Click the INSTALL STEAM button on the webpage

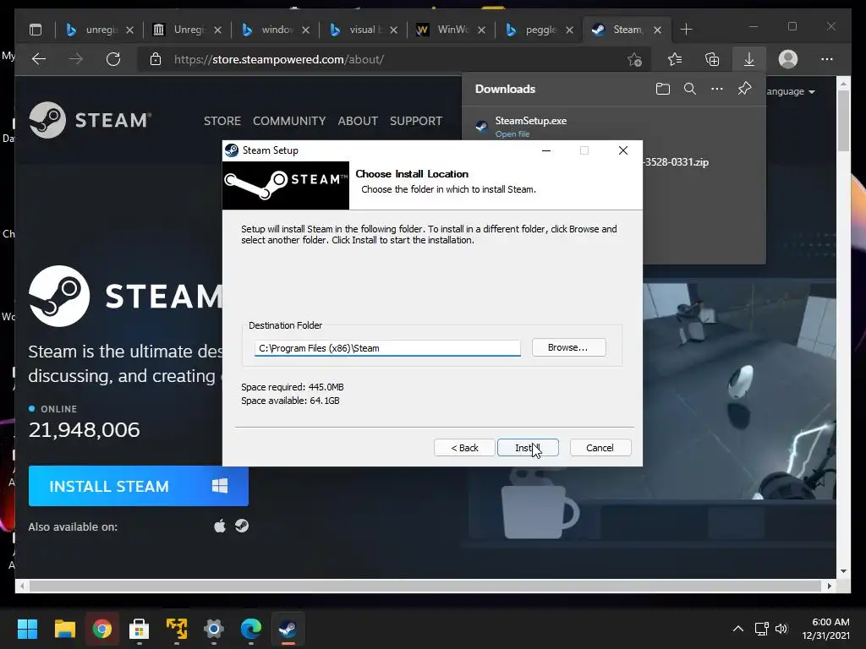click(x=138, y=486)
